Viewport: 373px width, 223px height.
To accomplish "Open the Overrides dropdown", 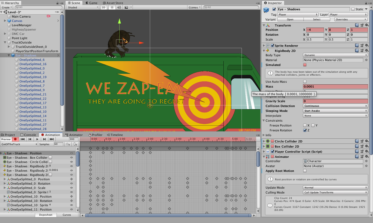I will tap(351, 19).
